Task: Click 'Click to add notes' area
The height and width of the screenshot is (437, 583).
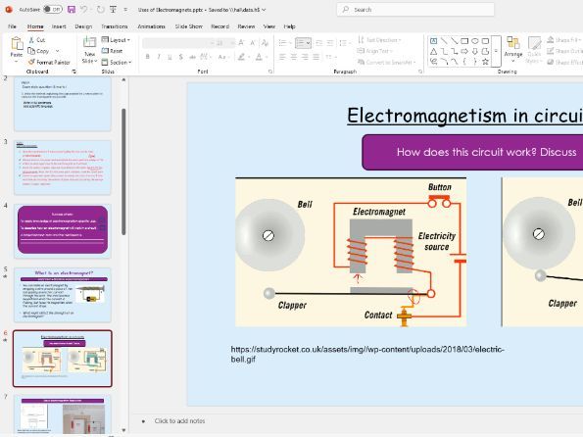Action: point(179,421)
